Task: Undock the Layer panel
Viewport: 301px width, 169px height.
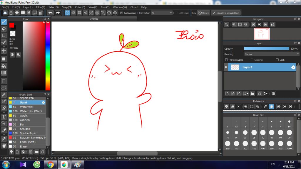Action: [x=295, y=43]
